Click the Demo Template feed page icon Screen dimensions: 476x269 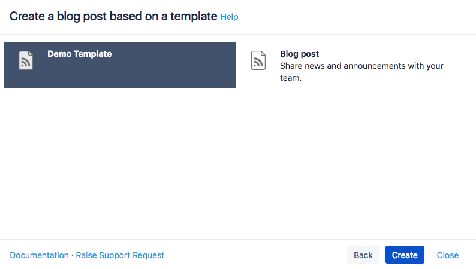point(26,60)
